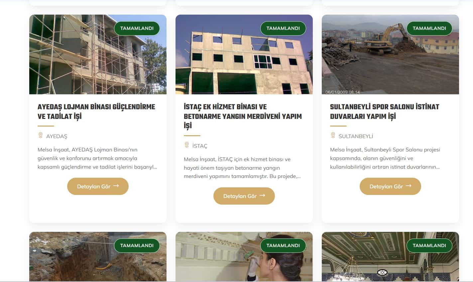Click the scaffolding building photo thumbnail
The width and height of the screenshot is (473, 282).
click(x=98, y=54)
